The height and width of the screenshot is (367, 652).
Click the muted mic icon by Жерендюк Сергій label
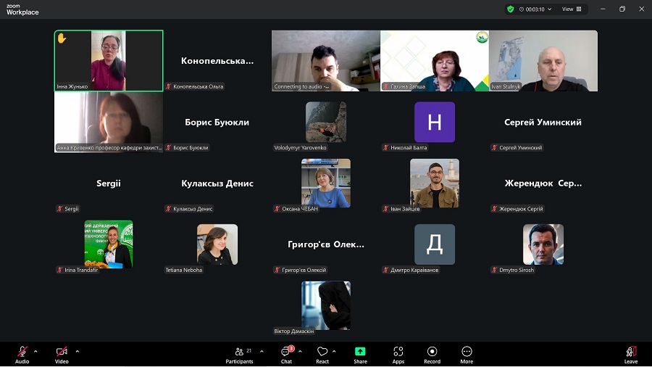coord(494,209)
